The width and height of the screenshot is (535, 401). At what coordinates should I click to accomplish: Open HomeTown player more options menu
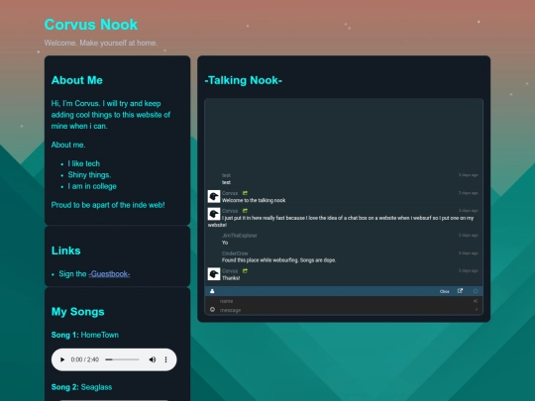click(165, 359)
